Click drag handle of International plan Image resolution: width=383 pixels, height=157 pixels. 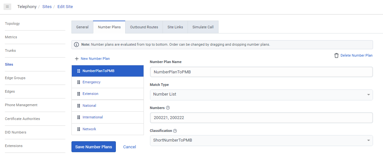tap(79, 117)
